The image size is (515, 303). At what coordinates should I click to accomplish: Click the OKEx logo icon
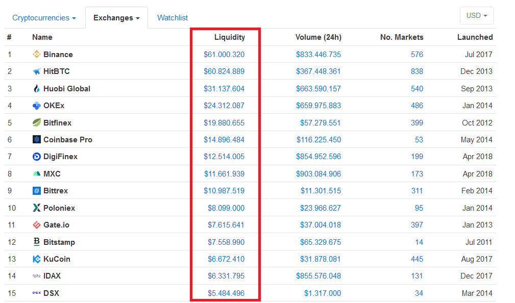pos(36,106)
